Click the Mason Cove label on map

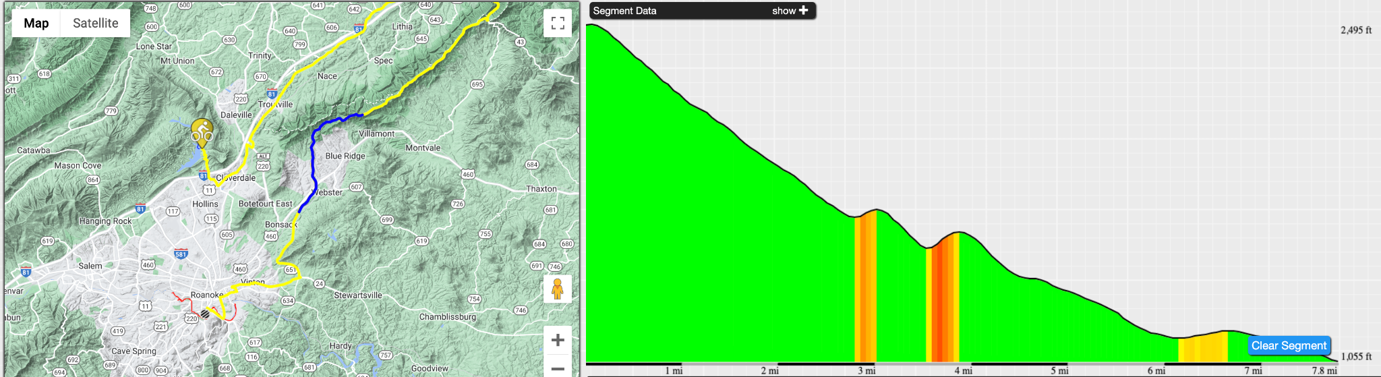click(x=78, y=165)
